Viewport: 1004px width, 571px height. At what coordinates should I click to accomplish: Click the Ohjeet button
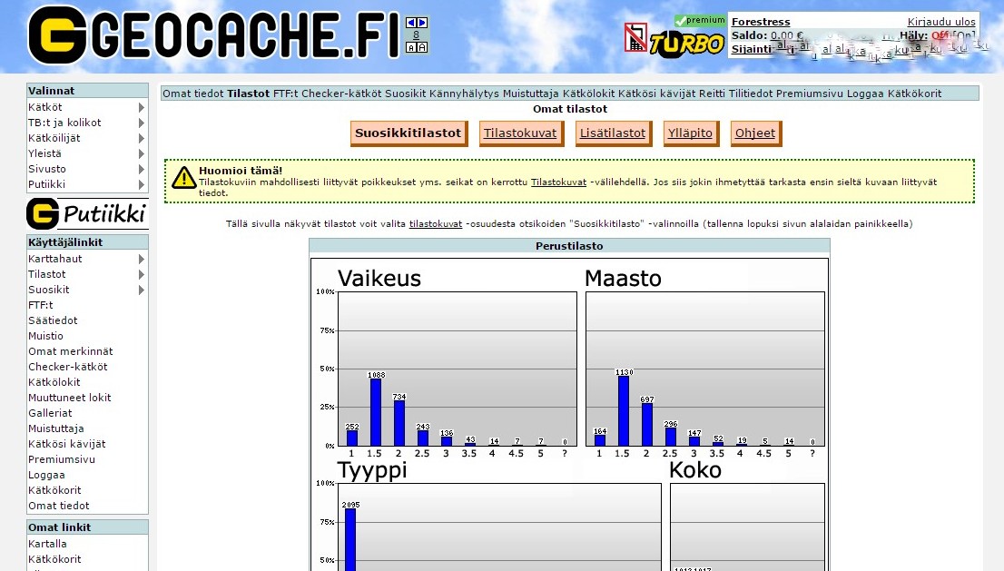[x=755, y=133]
